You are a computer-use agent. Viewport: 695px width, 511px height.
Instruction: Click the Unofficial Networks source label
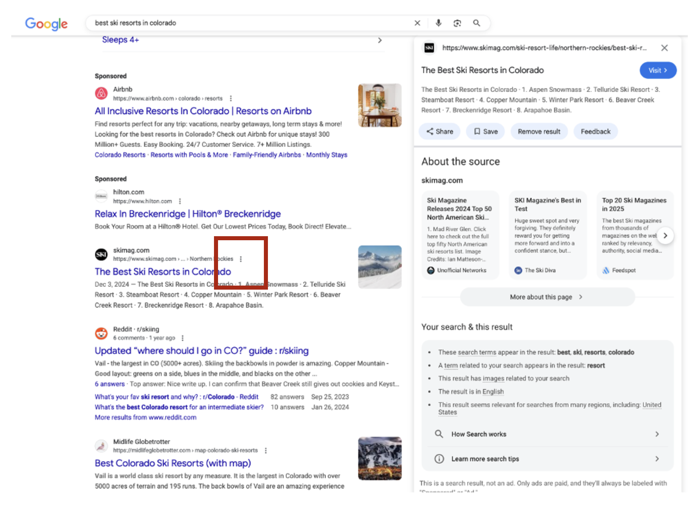[x=462, y=270]
